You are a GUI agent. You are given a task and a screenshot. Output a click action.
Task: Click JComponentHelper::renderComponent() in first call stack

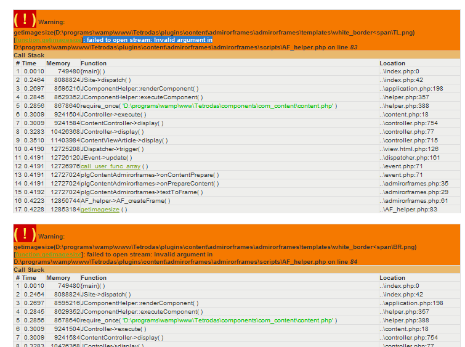140,89
